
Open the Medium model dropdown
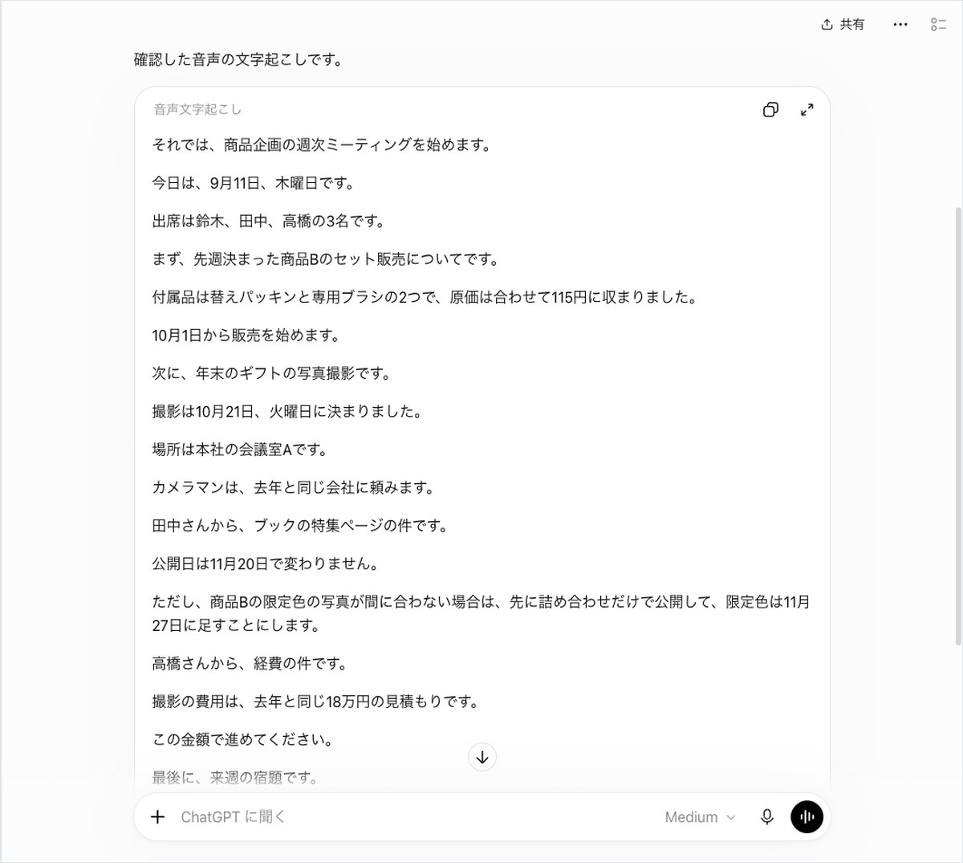(700, 817)
